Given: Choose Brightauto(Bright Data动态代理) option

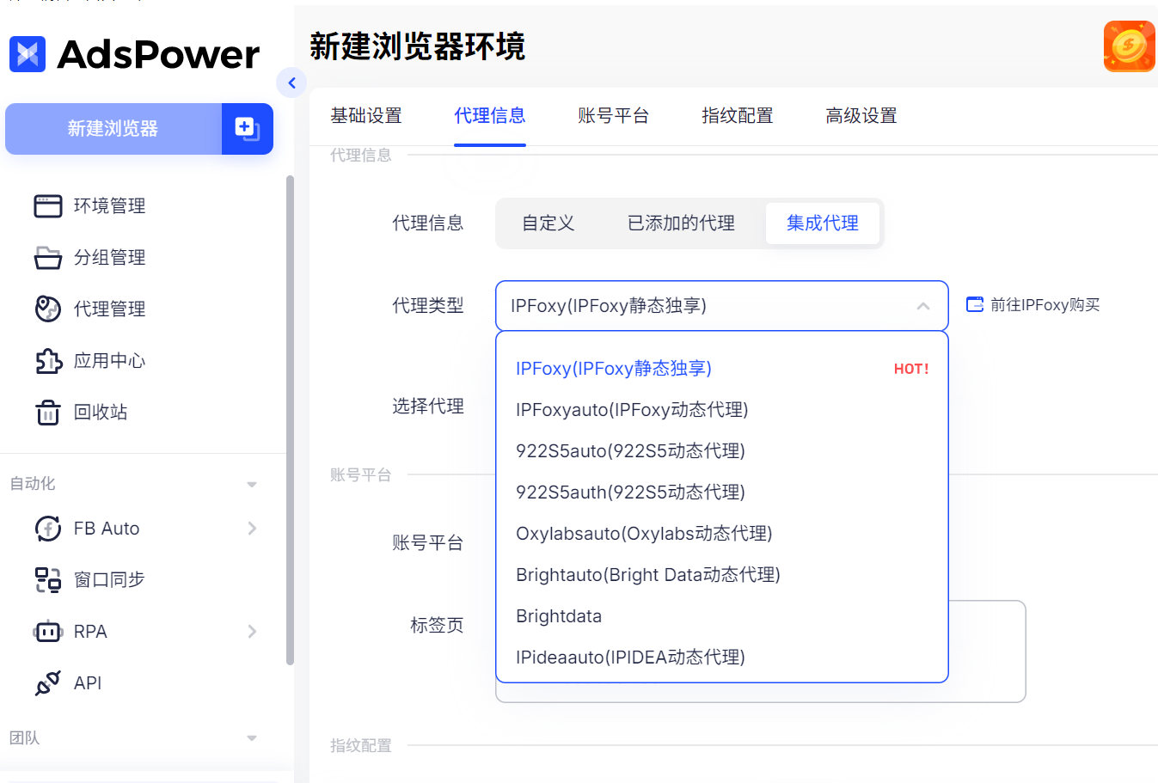Looking at the screenshot, I should [x=722, y=575].
